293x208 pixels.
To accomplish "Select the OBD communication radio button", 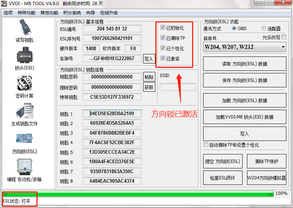I will point(234,28).
